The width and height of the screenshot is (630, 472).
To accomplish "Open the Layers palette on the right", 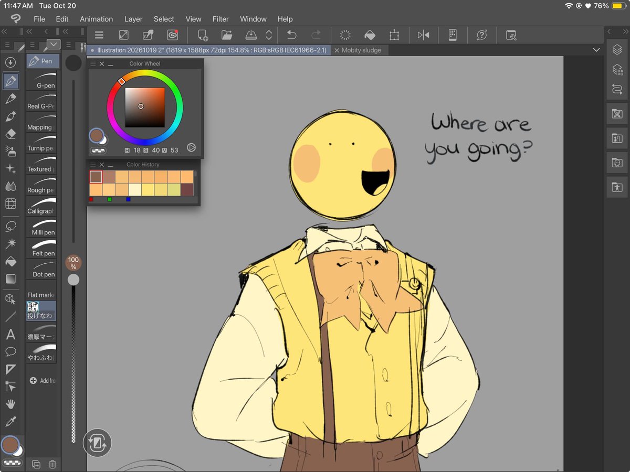I will [617, 49].
